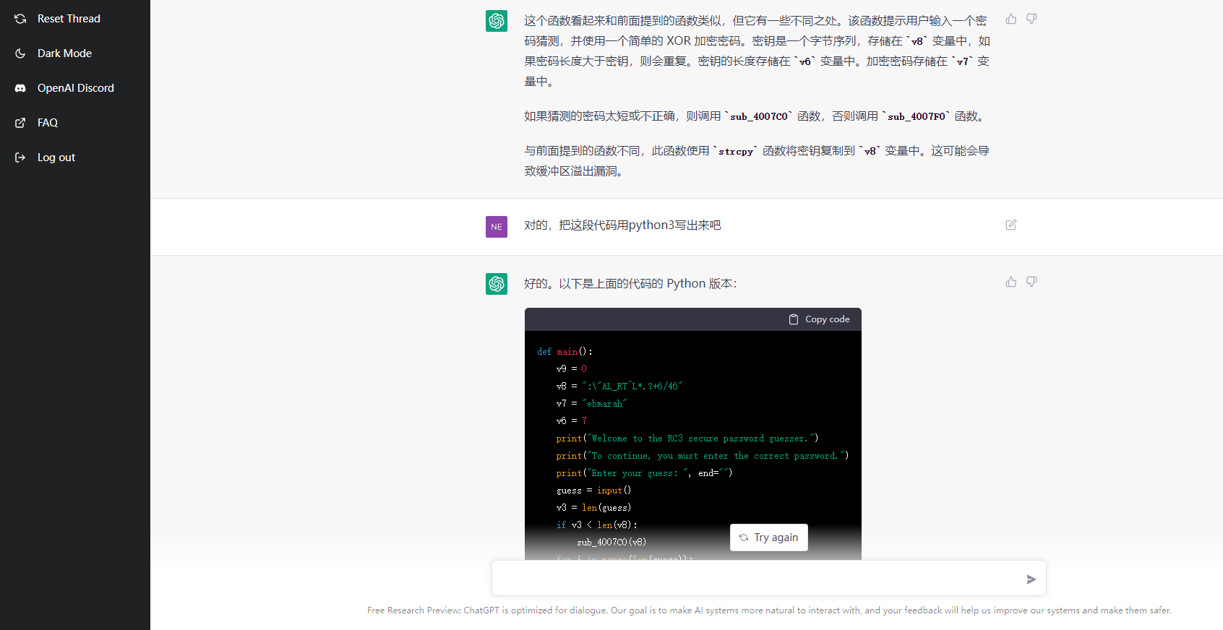Click the Dark Mode moon icon
This screenshot has width=1223, height=630.
(20, 53)
